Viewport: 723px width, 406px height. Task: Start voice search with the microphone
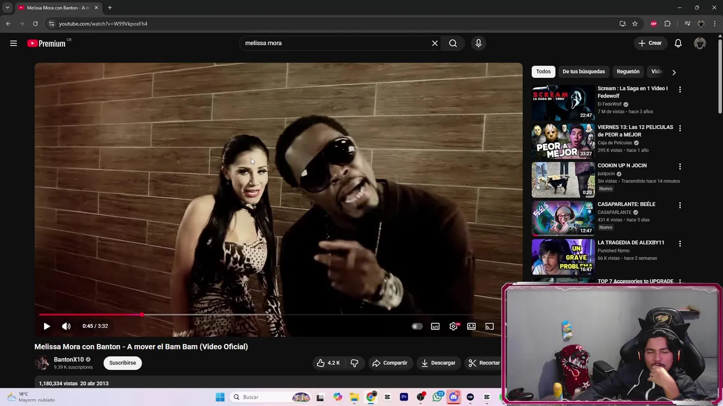tap(478, 43)
